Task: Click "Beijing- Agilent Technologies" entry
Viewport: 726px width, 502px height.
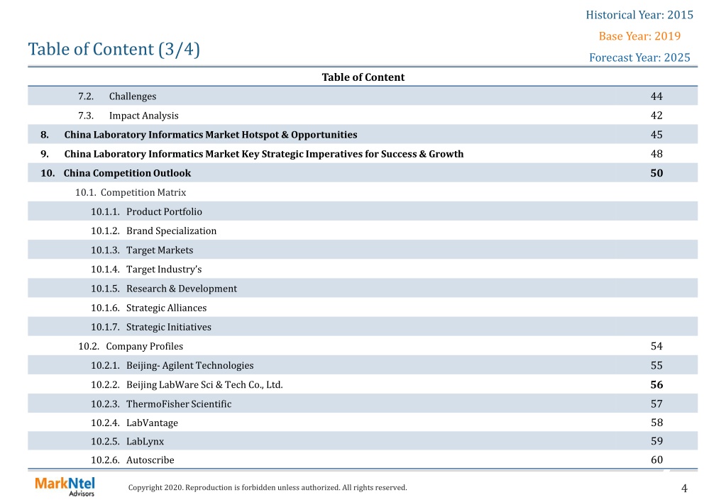Action: pos(189,366)
